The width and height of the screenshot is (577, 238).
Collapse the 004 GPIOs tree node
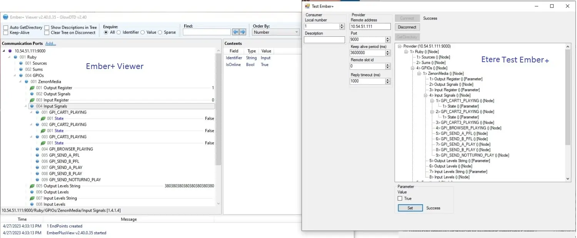click(15, 76)
